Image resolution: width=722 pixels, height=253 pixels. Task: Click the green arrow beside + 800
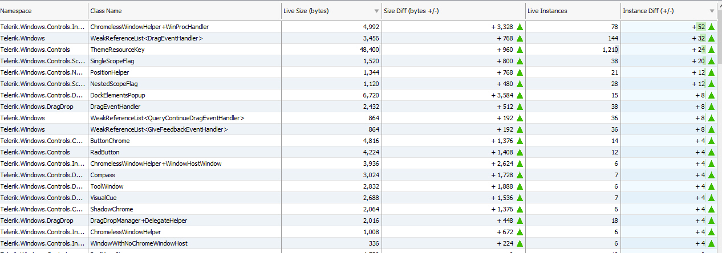coord(520,61)
